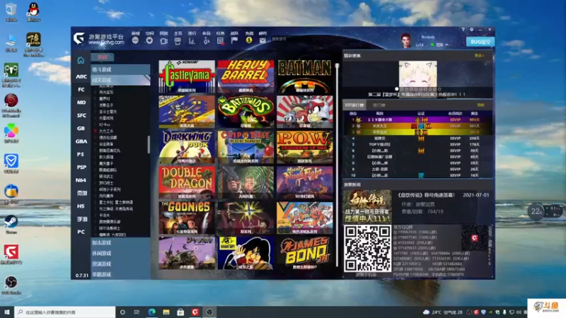Expand the 休闲游戏 casual games category

(x=120, y=254)
